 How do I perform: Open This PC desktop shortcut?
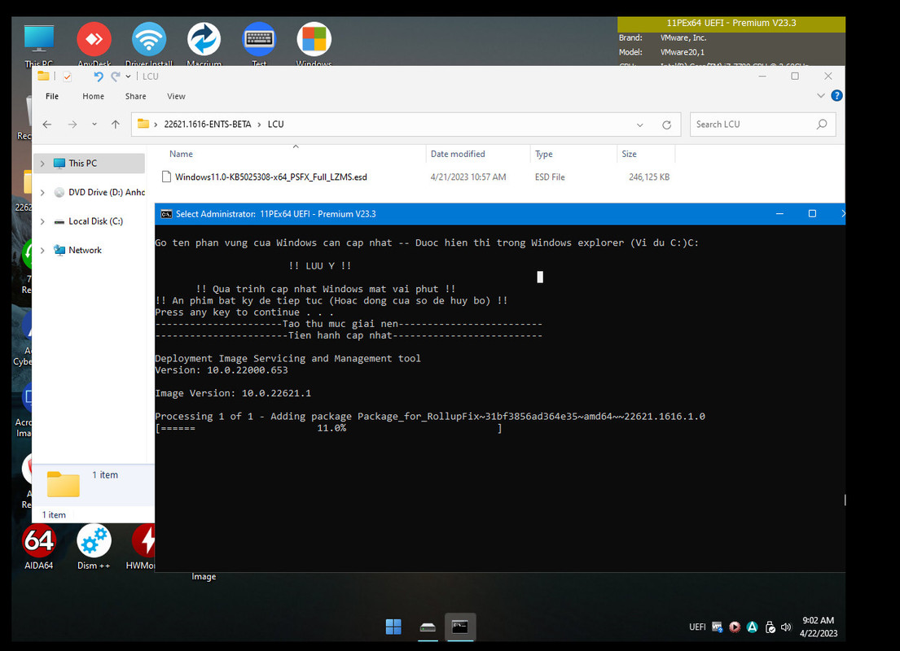coord(39,45)
